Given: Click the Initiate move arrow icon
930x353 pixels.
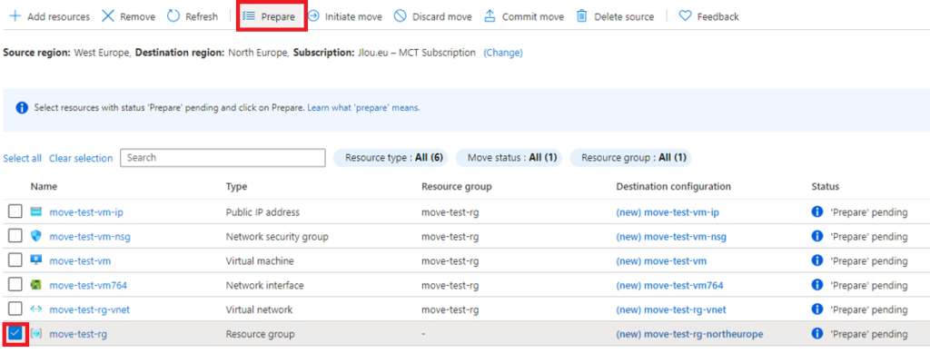Looking at the screenshot, I should pyautogui.click(x=313, y=16).
